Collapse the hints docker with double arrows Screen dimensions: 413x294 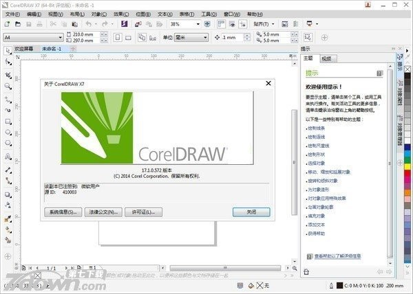(393, 49)
